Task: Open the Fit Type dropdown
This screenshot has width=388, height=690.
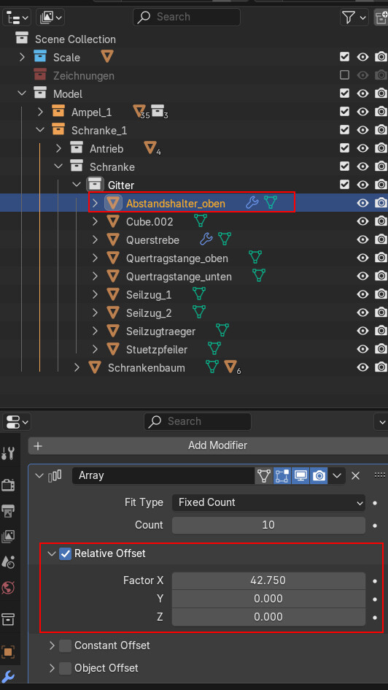Action: [268, 502]
